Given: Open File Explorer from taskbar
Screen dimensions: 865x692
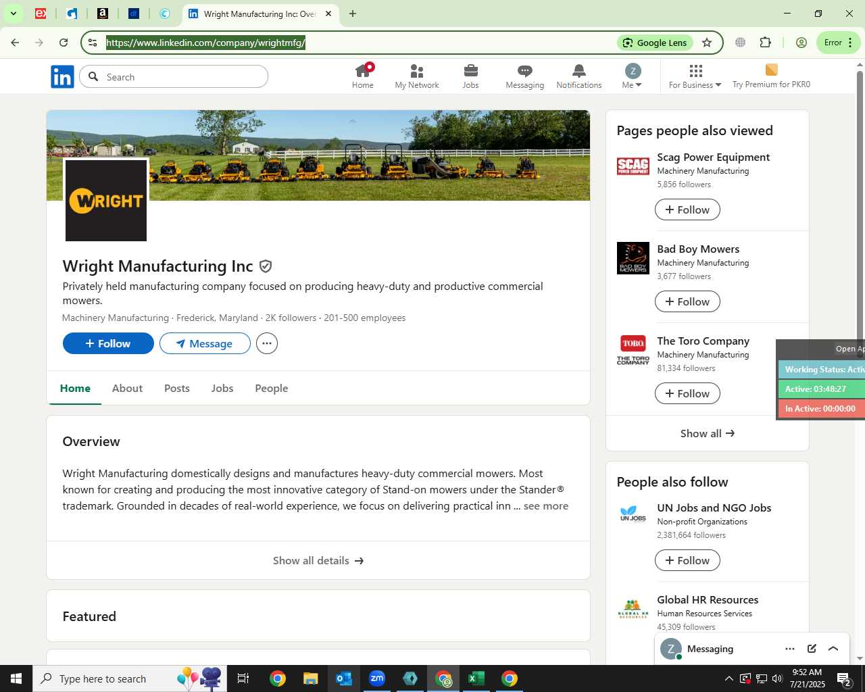Looking at the screenshot, I should [310, 678].
